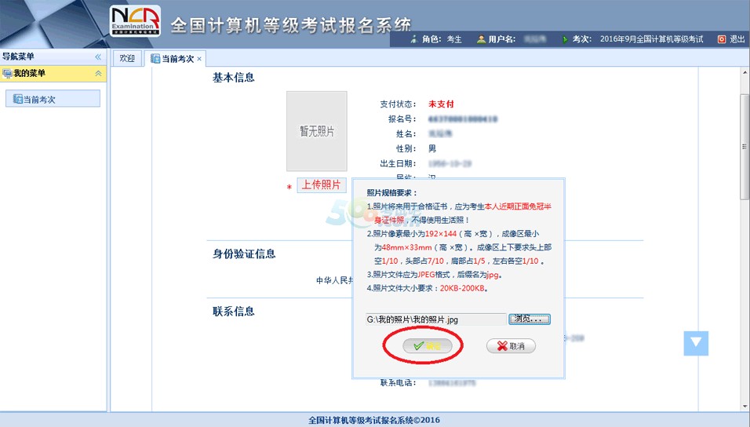Click the page vertical scrollbar thumb
The width and height of the screenshot is (750, 427).
(x=745, y=147)
